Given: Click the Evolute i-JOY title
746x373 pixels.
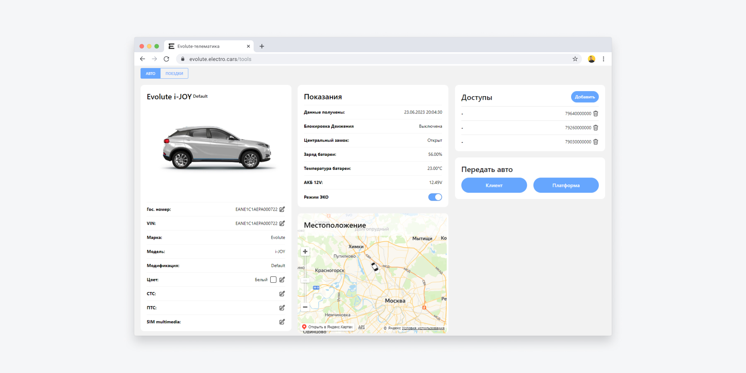Looking at the screenshot, I should pos(169,97).
